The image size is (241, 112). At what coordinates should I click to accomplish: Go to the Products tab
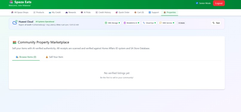point(39,13)
